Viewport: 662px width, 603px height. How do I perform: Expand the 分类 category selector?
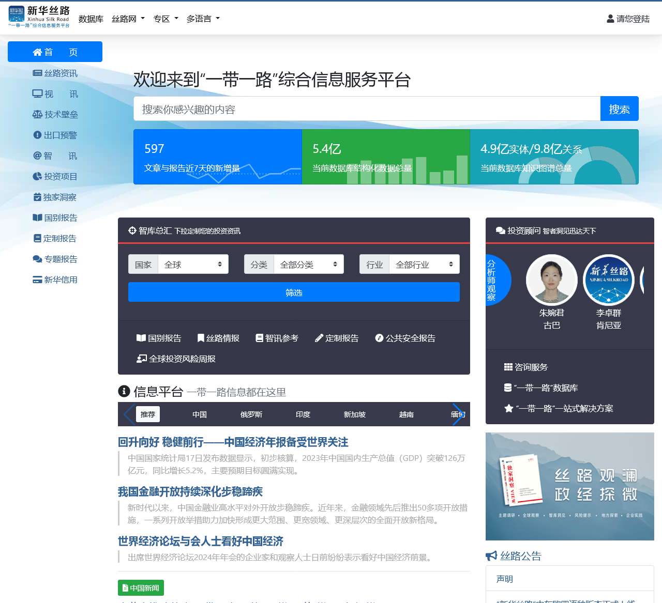[x=308, y=264]
